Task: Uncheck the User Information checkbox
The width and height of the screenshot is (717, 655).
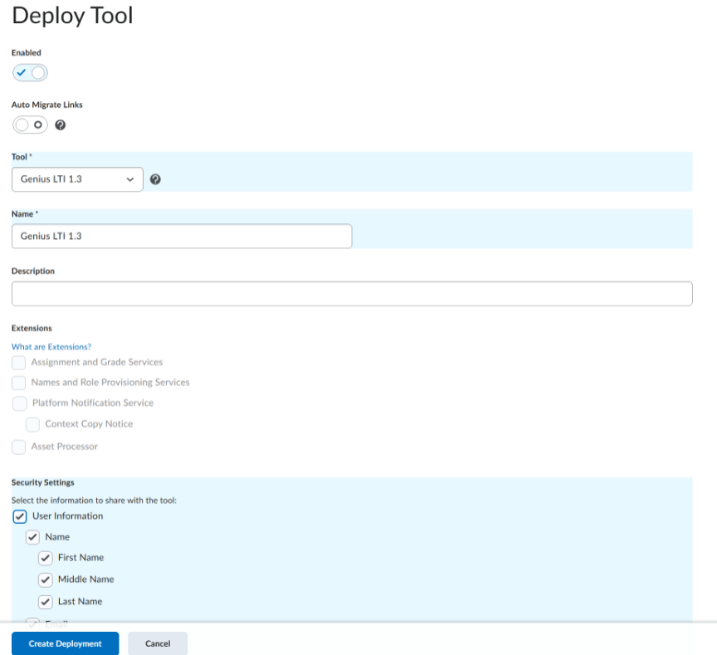Action: [x=20, y=517]
